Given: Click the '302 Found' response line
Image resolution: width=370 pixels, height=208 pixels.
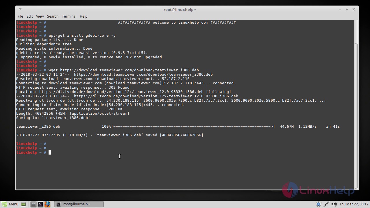Looking at the screenshot, I should tap(73, 88).
